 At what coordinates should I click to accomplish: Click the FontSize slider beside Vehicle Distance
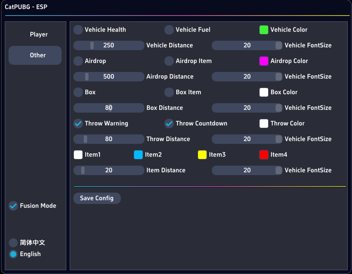(x=247, y=45)
